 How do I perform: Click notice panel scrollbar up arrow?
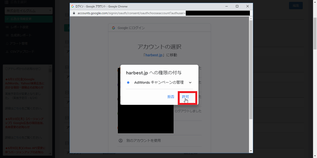coord(50,66)
